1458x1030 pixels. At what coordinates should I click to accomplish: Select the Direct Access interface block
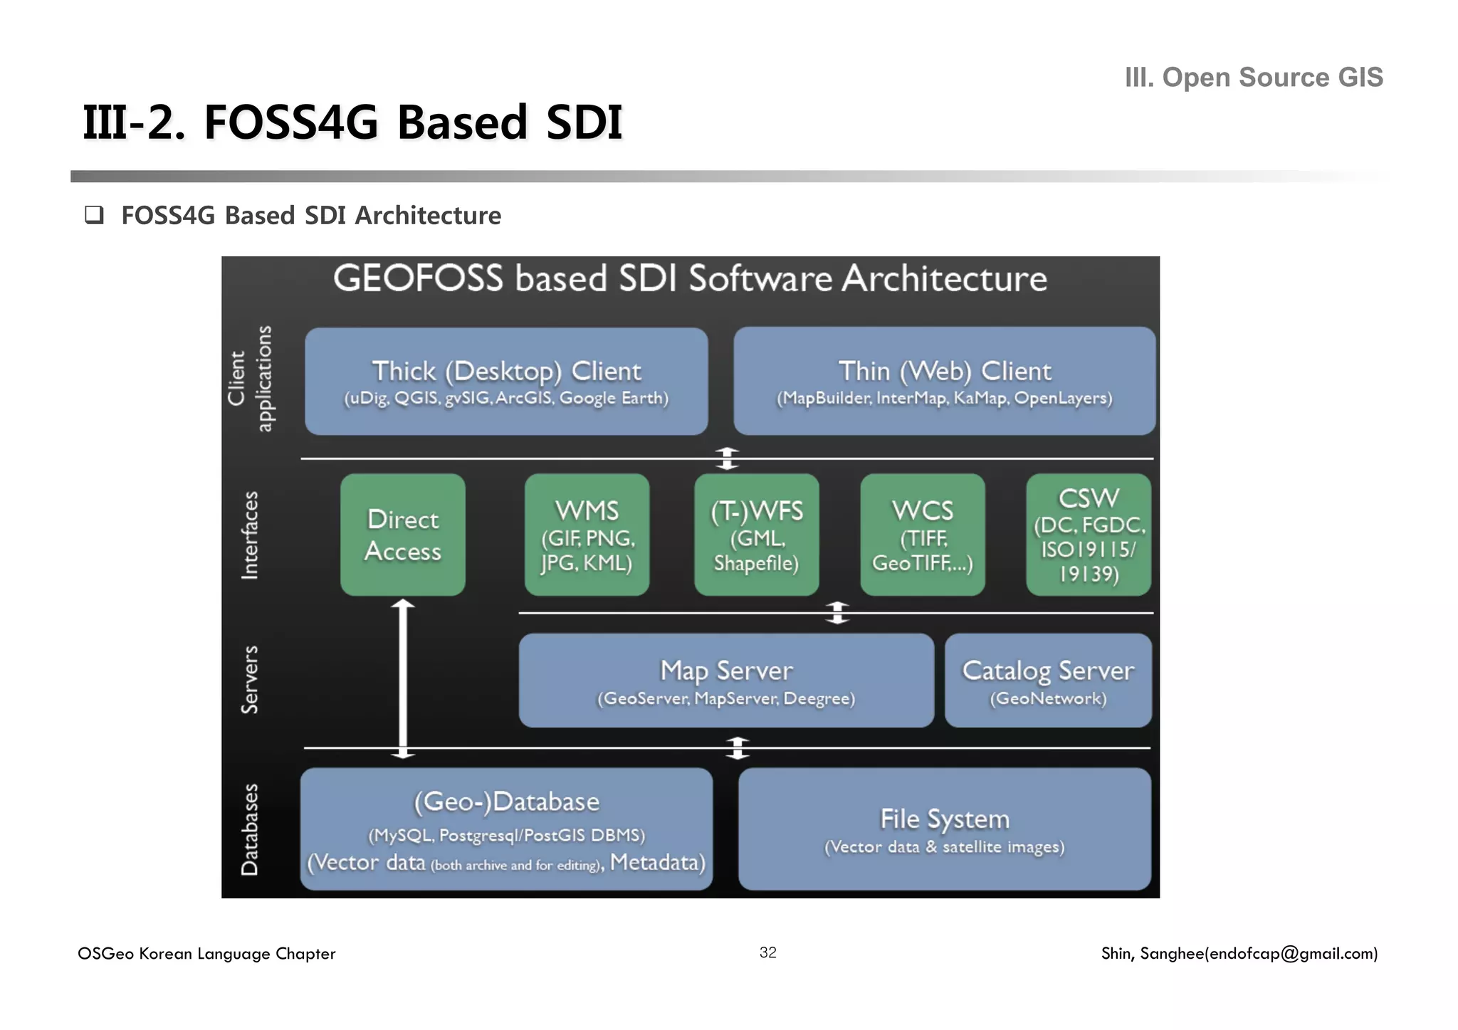pos(403,535)
